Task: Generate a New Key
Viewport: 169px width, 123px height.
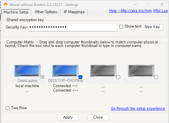Action: (152, 27)
